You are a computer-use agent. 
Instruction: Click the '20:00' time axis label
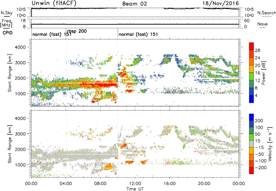point(204,184)
